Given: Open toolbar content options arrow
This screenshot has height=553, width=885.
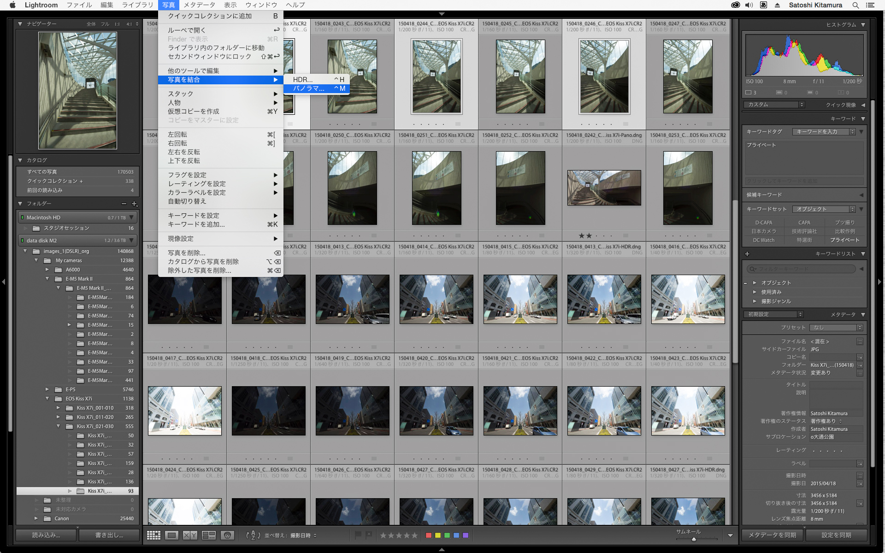Looking at the screenshot, I should point(730,535).
